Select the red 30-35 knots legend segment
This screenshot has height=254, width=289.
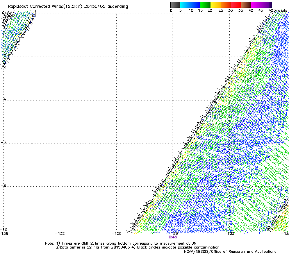tap(236, 5)
